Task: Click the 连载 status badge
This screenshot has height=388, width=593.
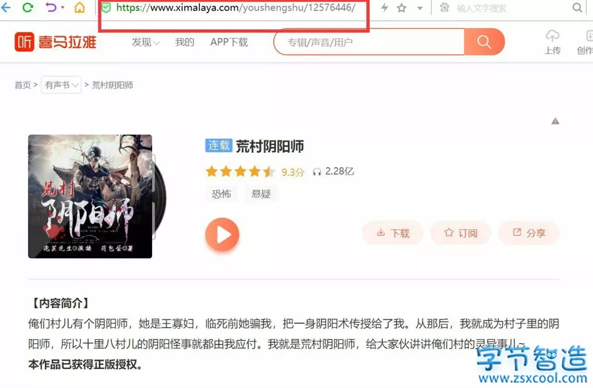Action: point(219,146)
